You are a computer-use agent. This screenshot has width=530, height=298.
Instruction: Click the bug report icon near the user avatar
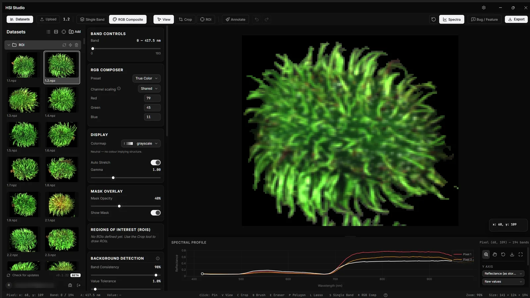70,285
